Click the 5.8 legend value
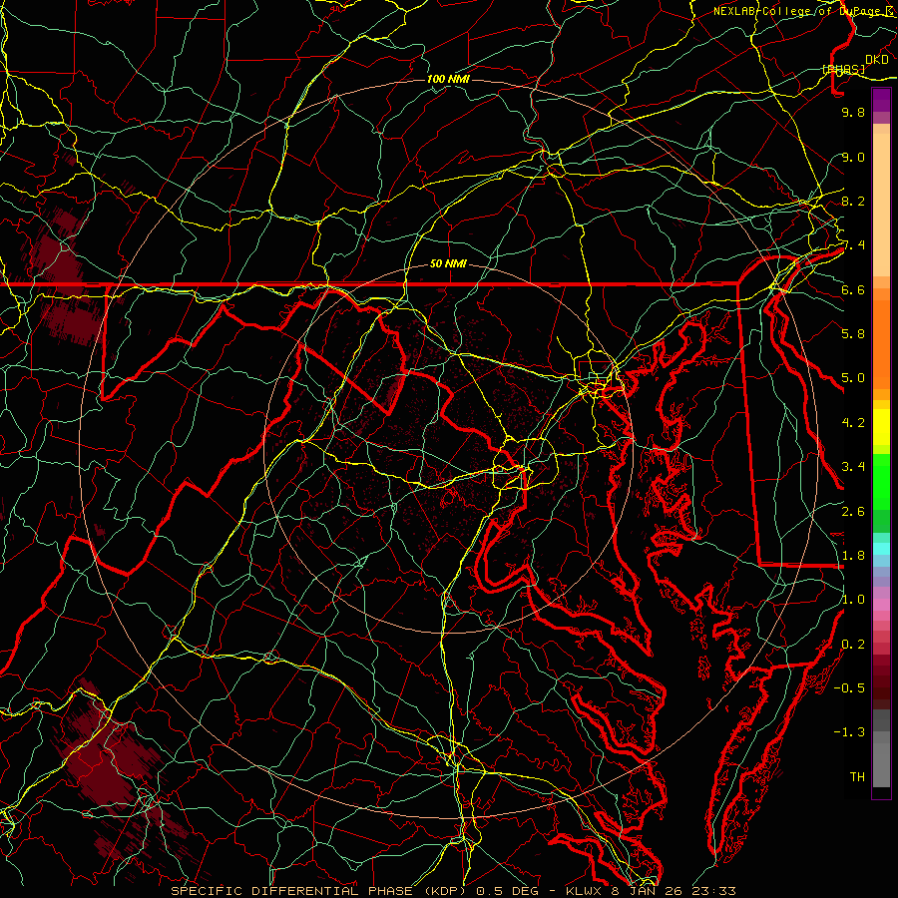898x898 pixels. [x=853, y=334]
